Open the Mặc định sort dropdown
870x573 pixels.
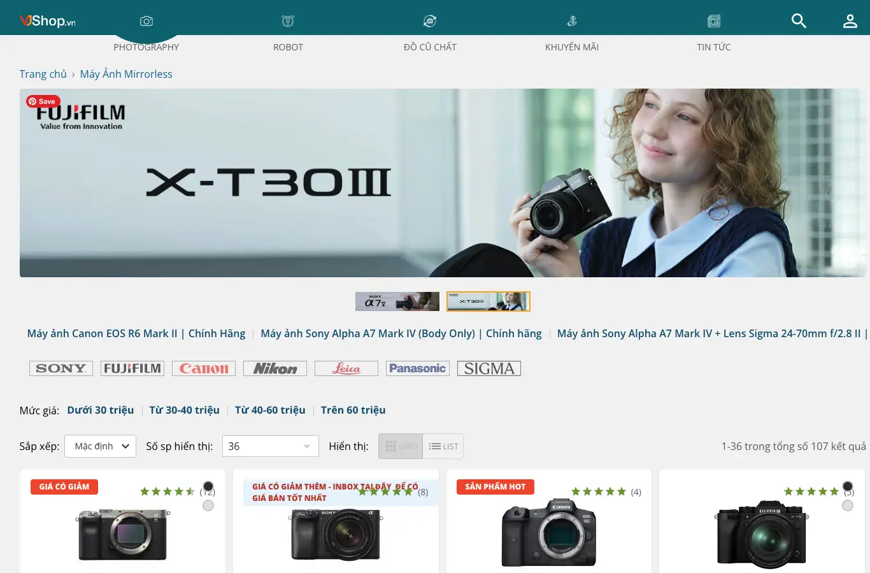click(101, 446)
